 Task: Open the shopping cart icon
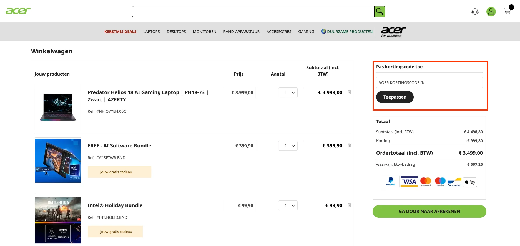[507, 12]
